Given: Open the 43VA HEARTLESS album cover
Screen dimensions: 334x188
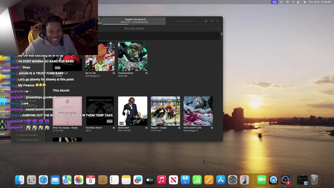Looking at the screenshot, I should pos(198,111).
